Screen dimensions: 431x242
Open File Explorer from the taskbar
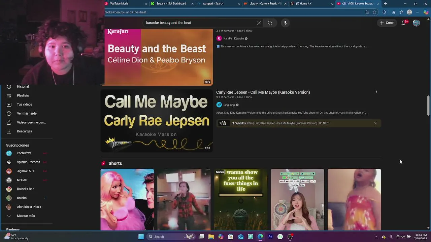pos(211,237)
